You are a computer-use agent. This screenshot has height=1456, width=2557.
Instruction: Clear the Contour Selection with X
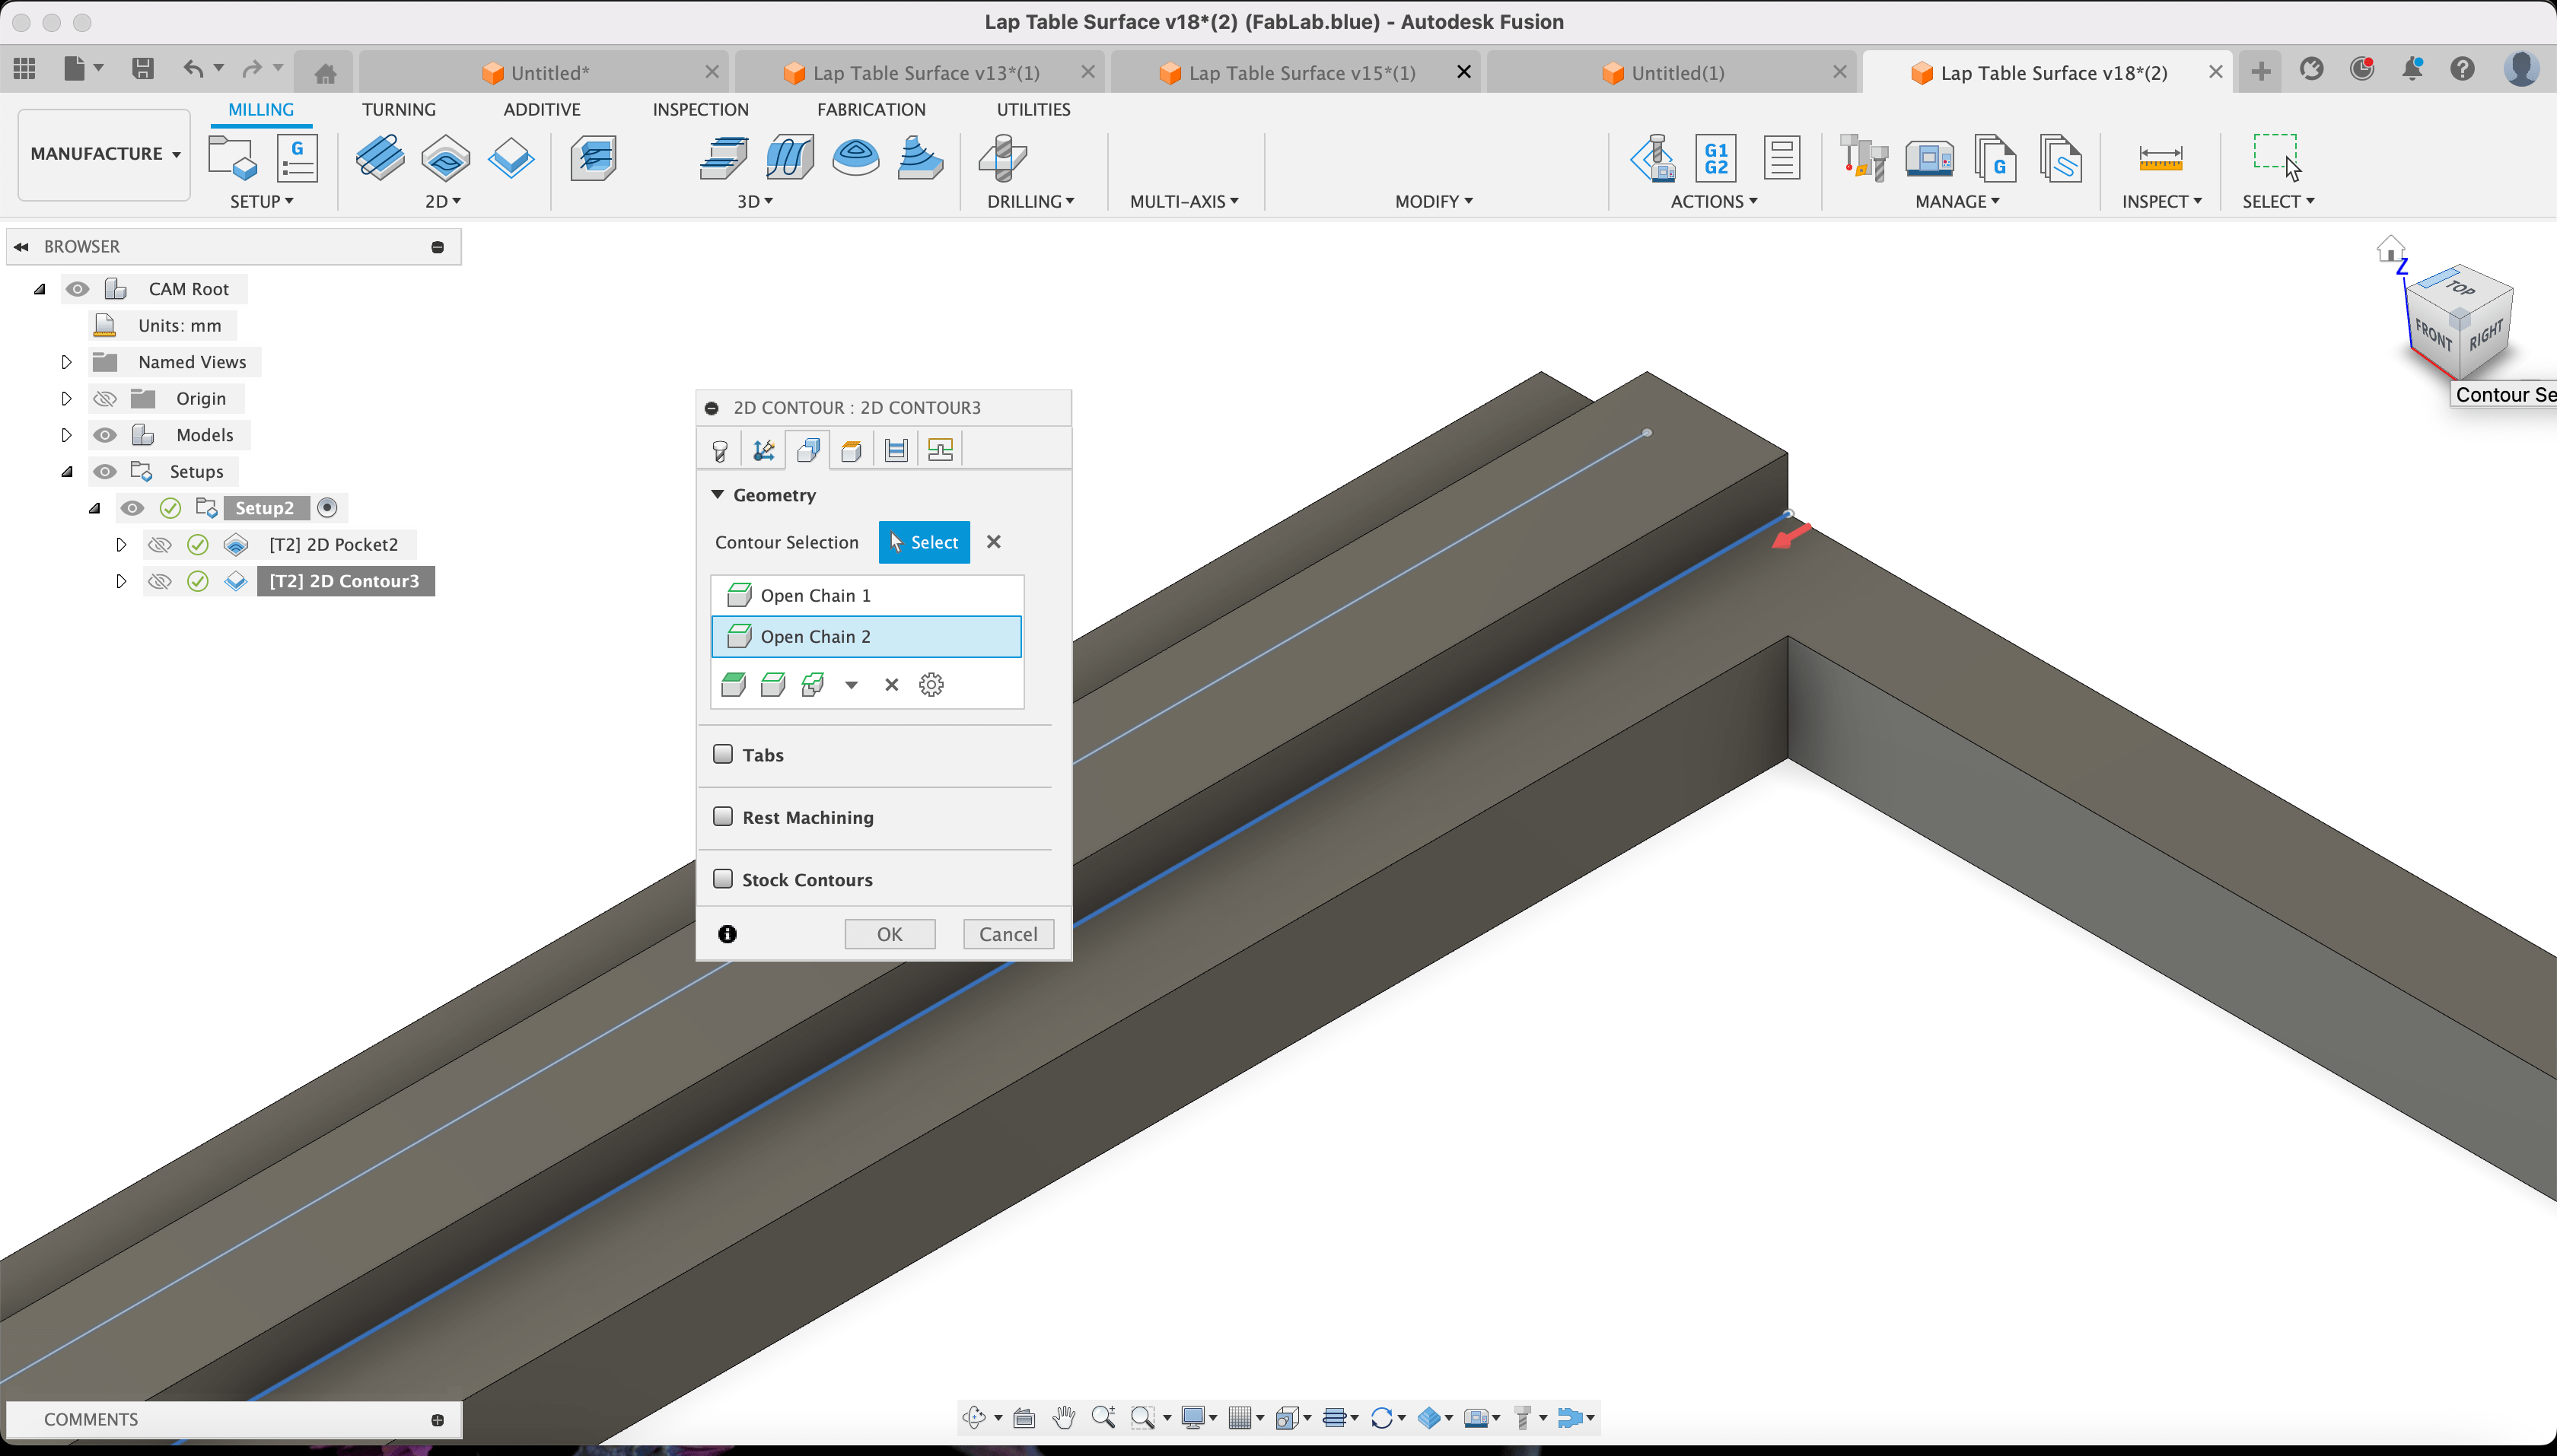[x=993, y=542]
